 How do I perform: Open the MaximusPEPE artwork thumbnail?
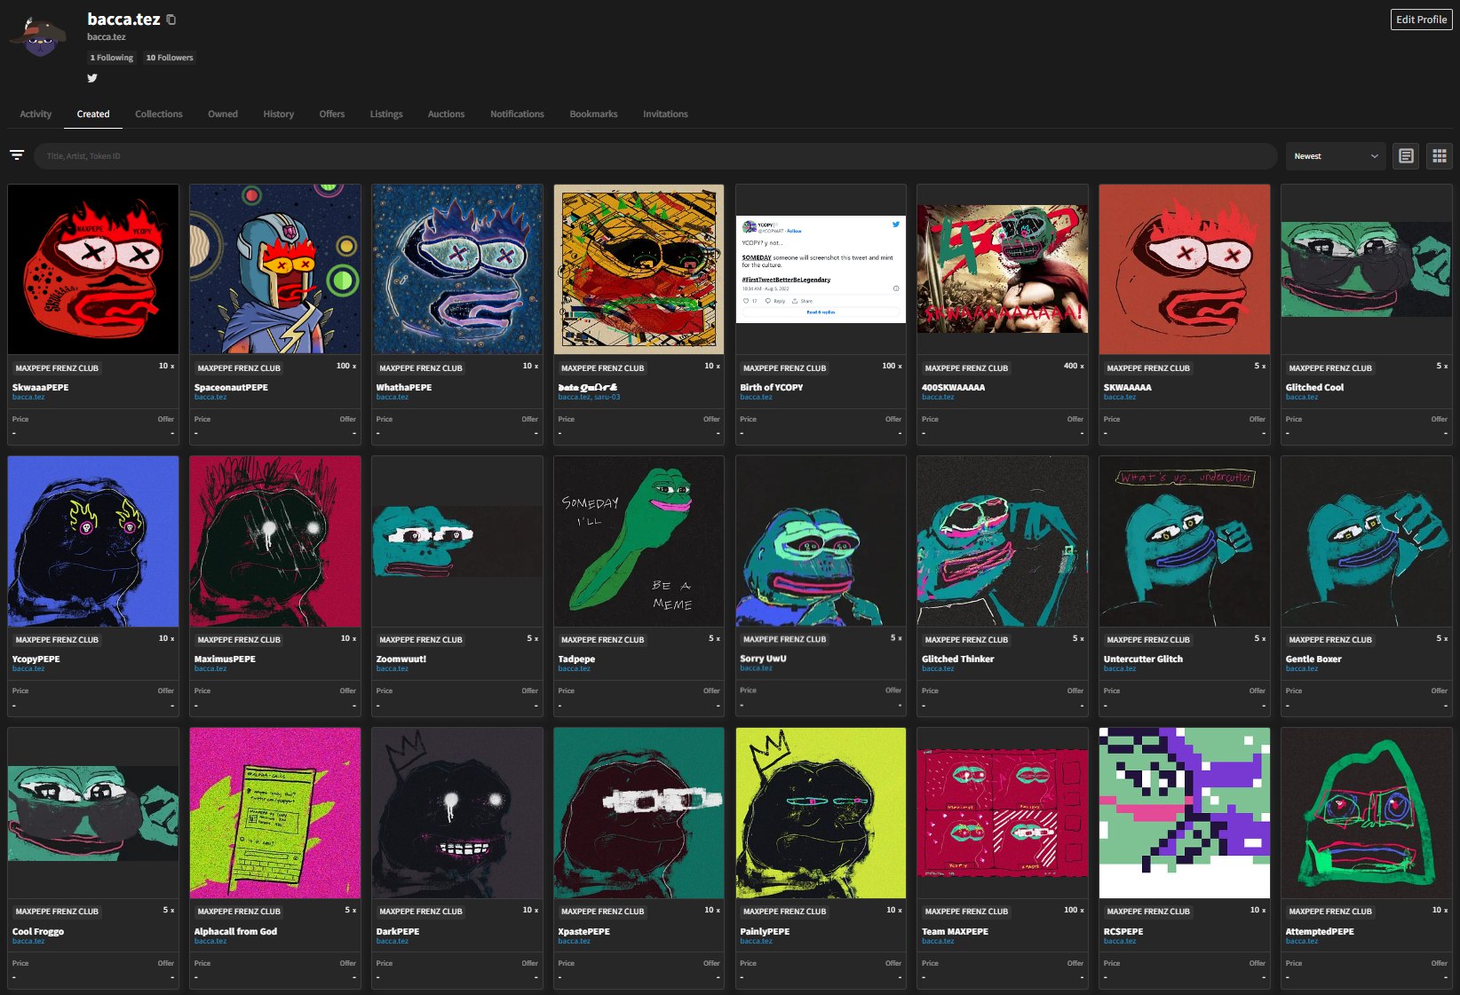coord(275,541)
